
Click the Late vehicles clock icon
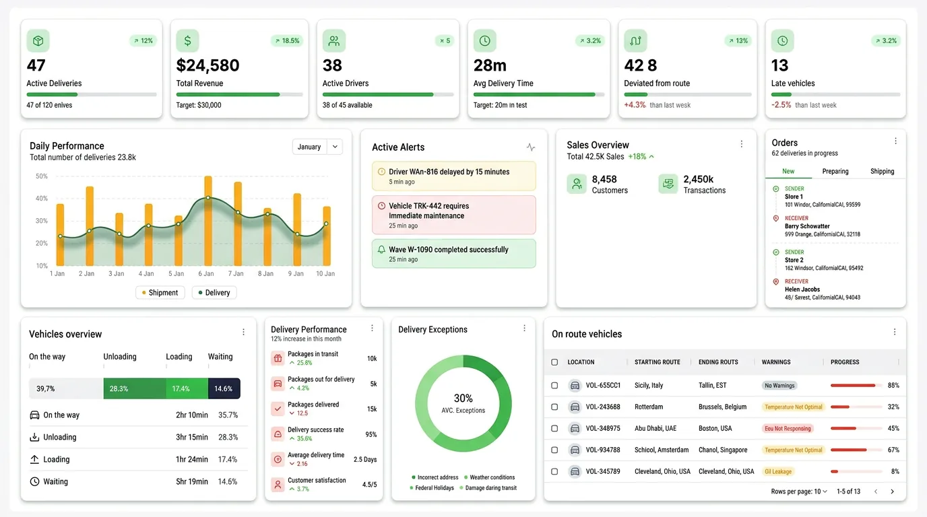(782, 41)
